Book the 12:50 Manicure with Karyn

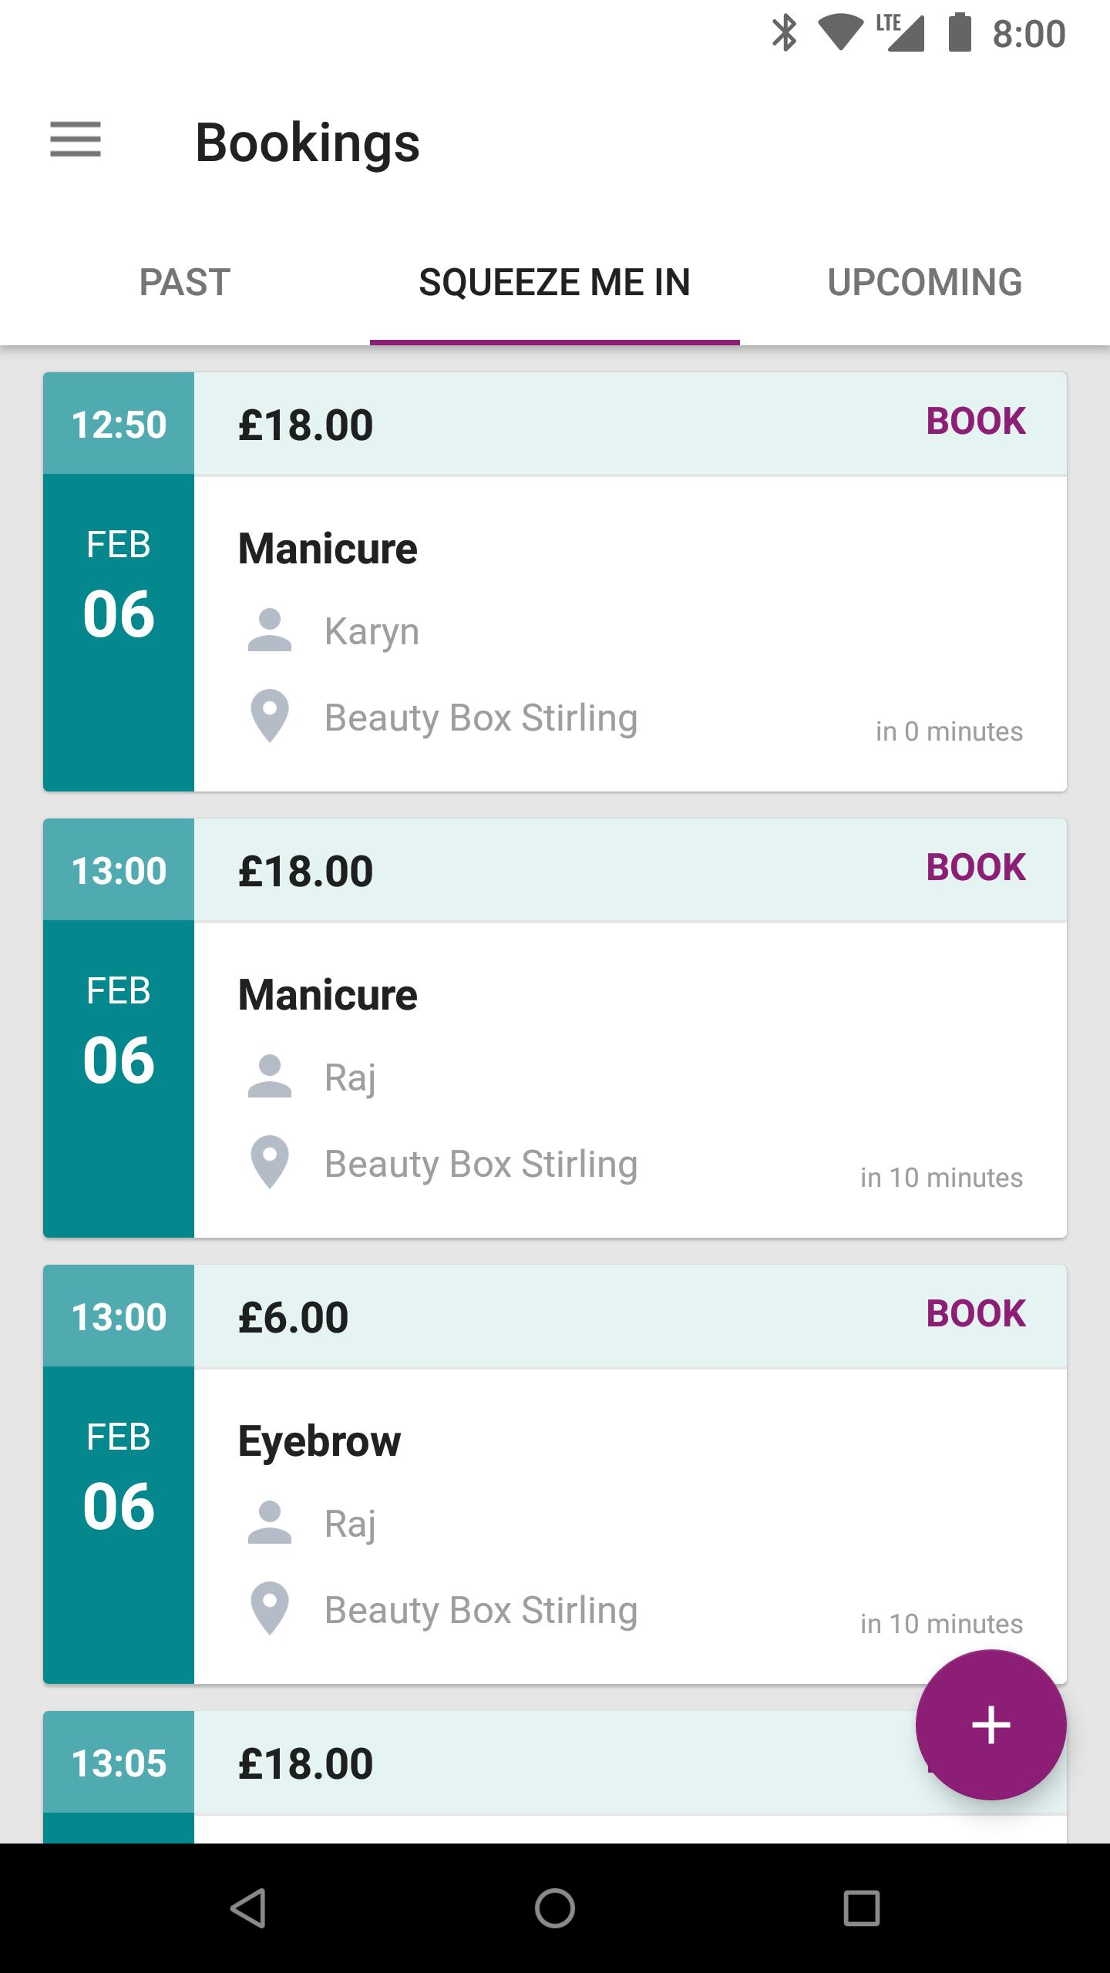point(976,422)
